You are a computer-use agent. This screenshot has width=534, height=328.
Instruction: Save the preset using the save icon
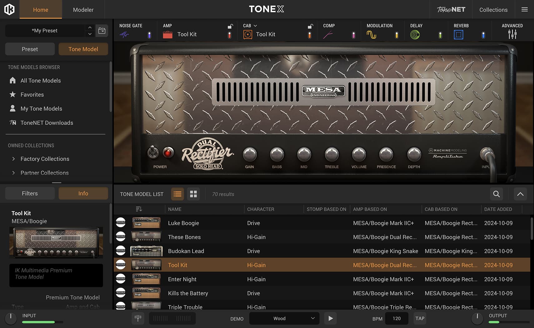(102, 30)
